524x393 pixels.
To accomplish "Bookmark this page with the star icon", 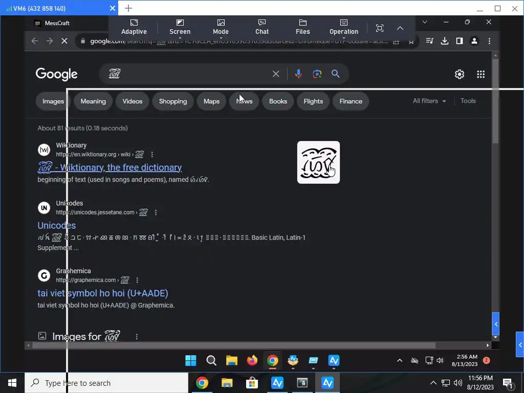I will click(411, 41).
